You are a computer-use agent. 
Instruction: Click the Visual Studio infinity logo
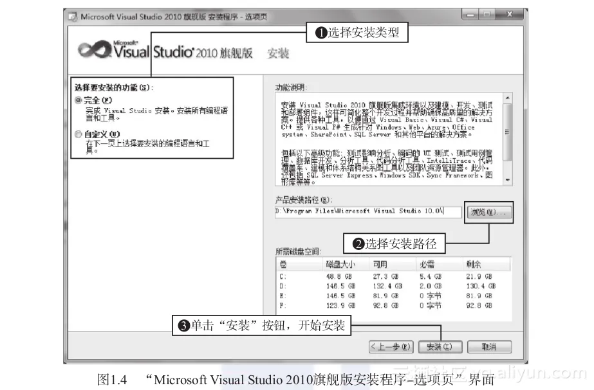click(94, 50)
